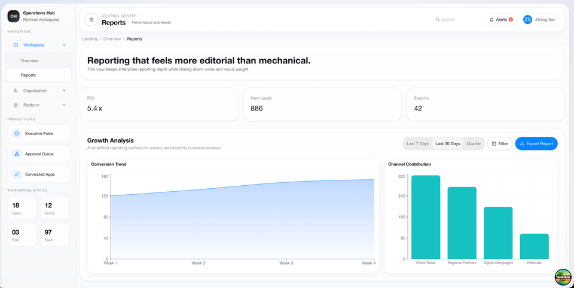This screenshot has width=574, height=288.
Task: Expand the Organization menu chevron
Action: point(64,90)
